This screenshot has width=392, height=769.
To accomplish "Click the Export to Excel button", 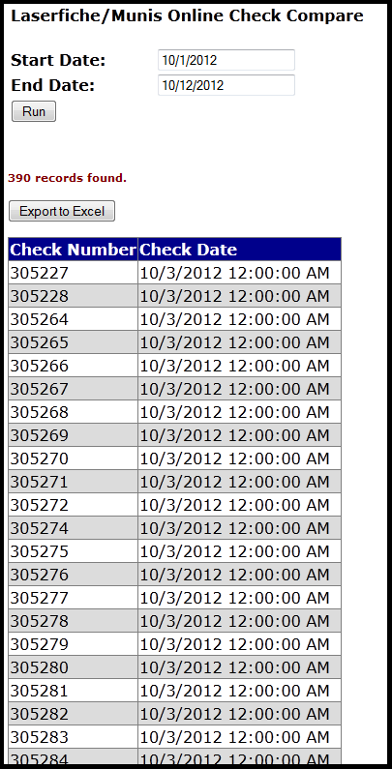I will (62, 211).
